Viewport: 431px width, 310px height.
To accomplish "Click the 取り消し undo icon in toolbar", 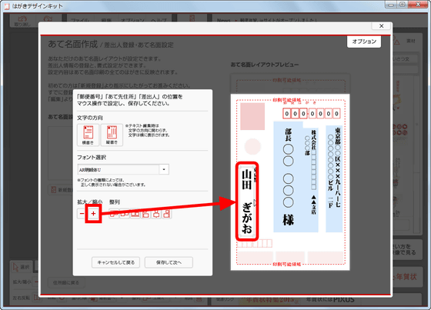I will pos(22,21).
